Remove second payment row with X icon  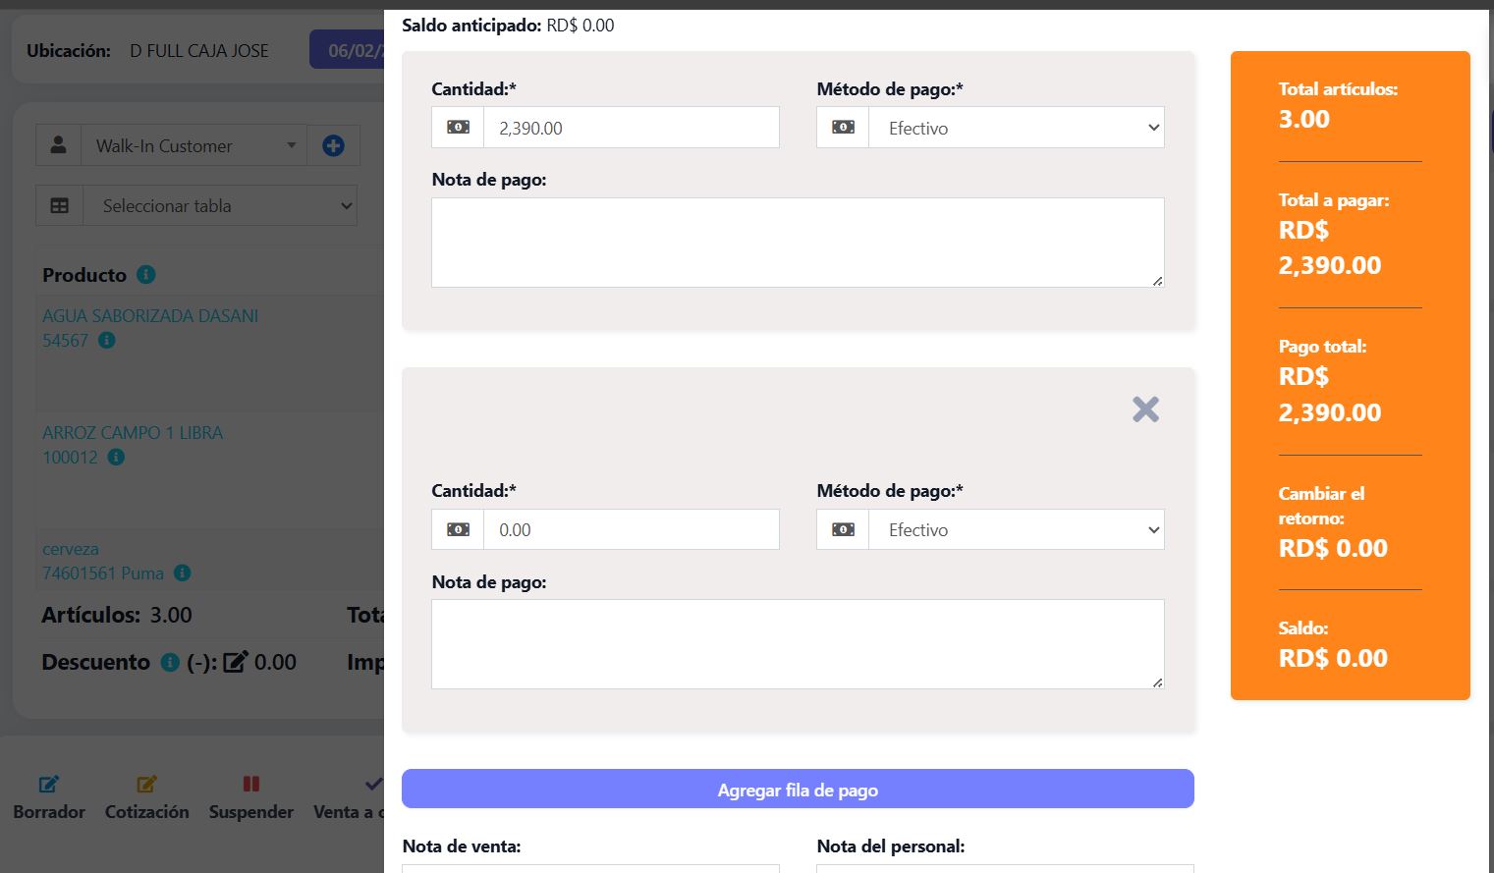1145,409
